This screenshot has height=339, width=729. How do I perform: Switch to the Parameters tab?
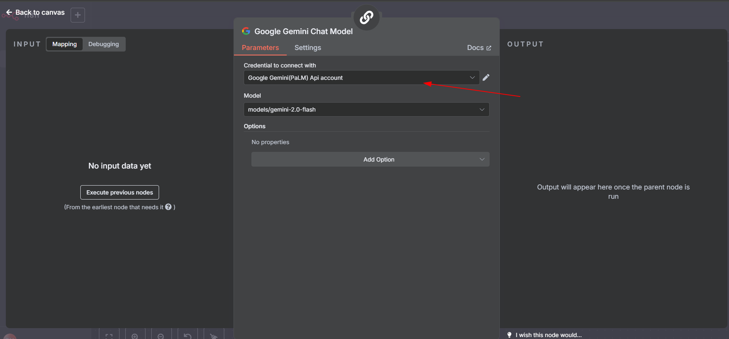(260, 48)
